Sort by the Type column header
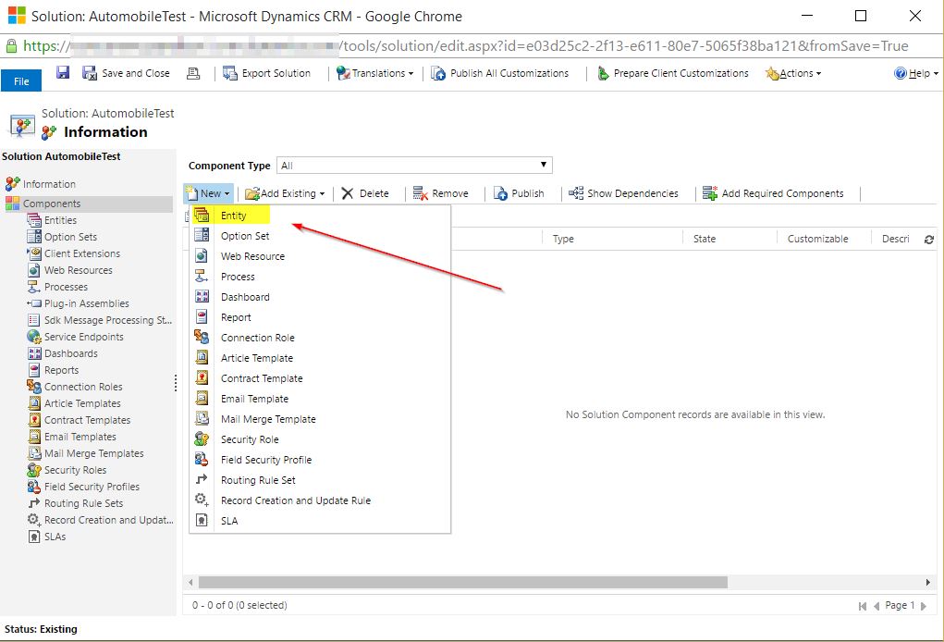Screen dimensions: 944x642 tap(563, 239)
